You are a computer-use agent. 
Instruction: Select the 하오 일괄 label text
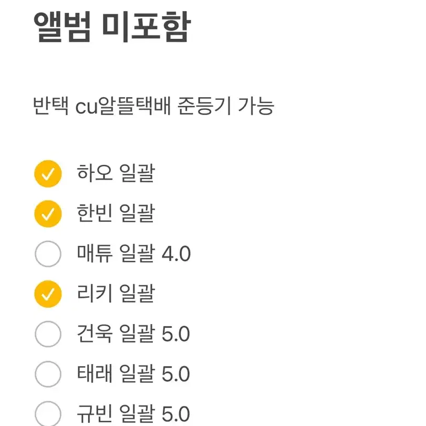pyautogui.click(x=116, y=173)
